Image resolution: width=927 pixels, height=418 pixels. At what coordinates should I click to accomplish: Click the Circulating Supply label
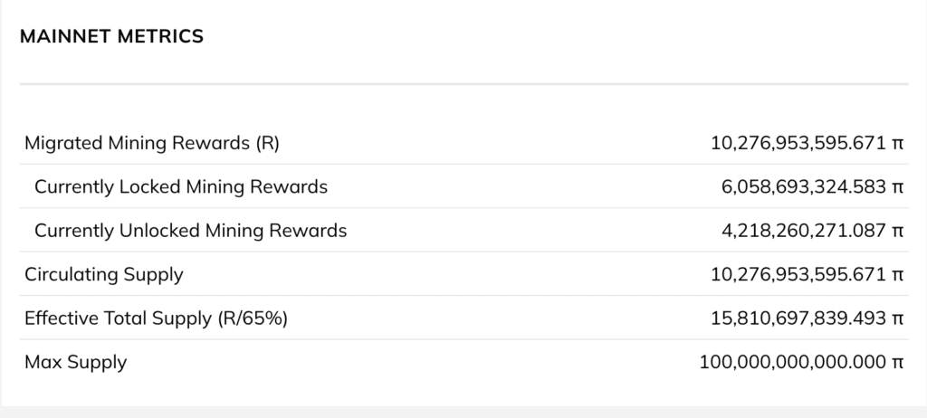[x=104, y=275]
